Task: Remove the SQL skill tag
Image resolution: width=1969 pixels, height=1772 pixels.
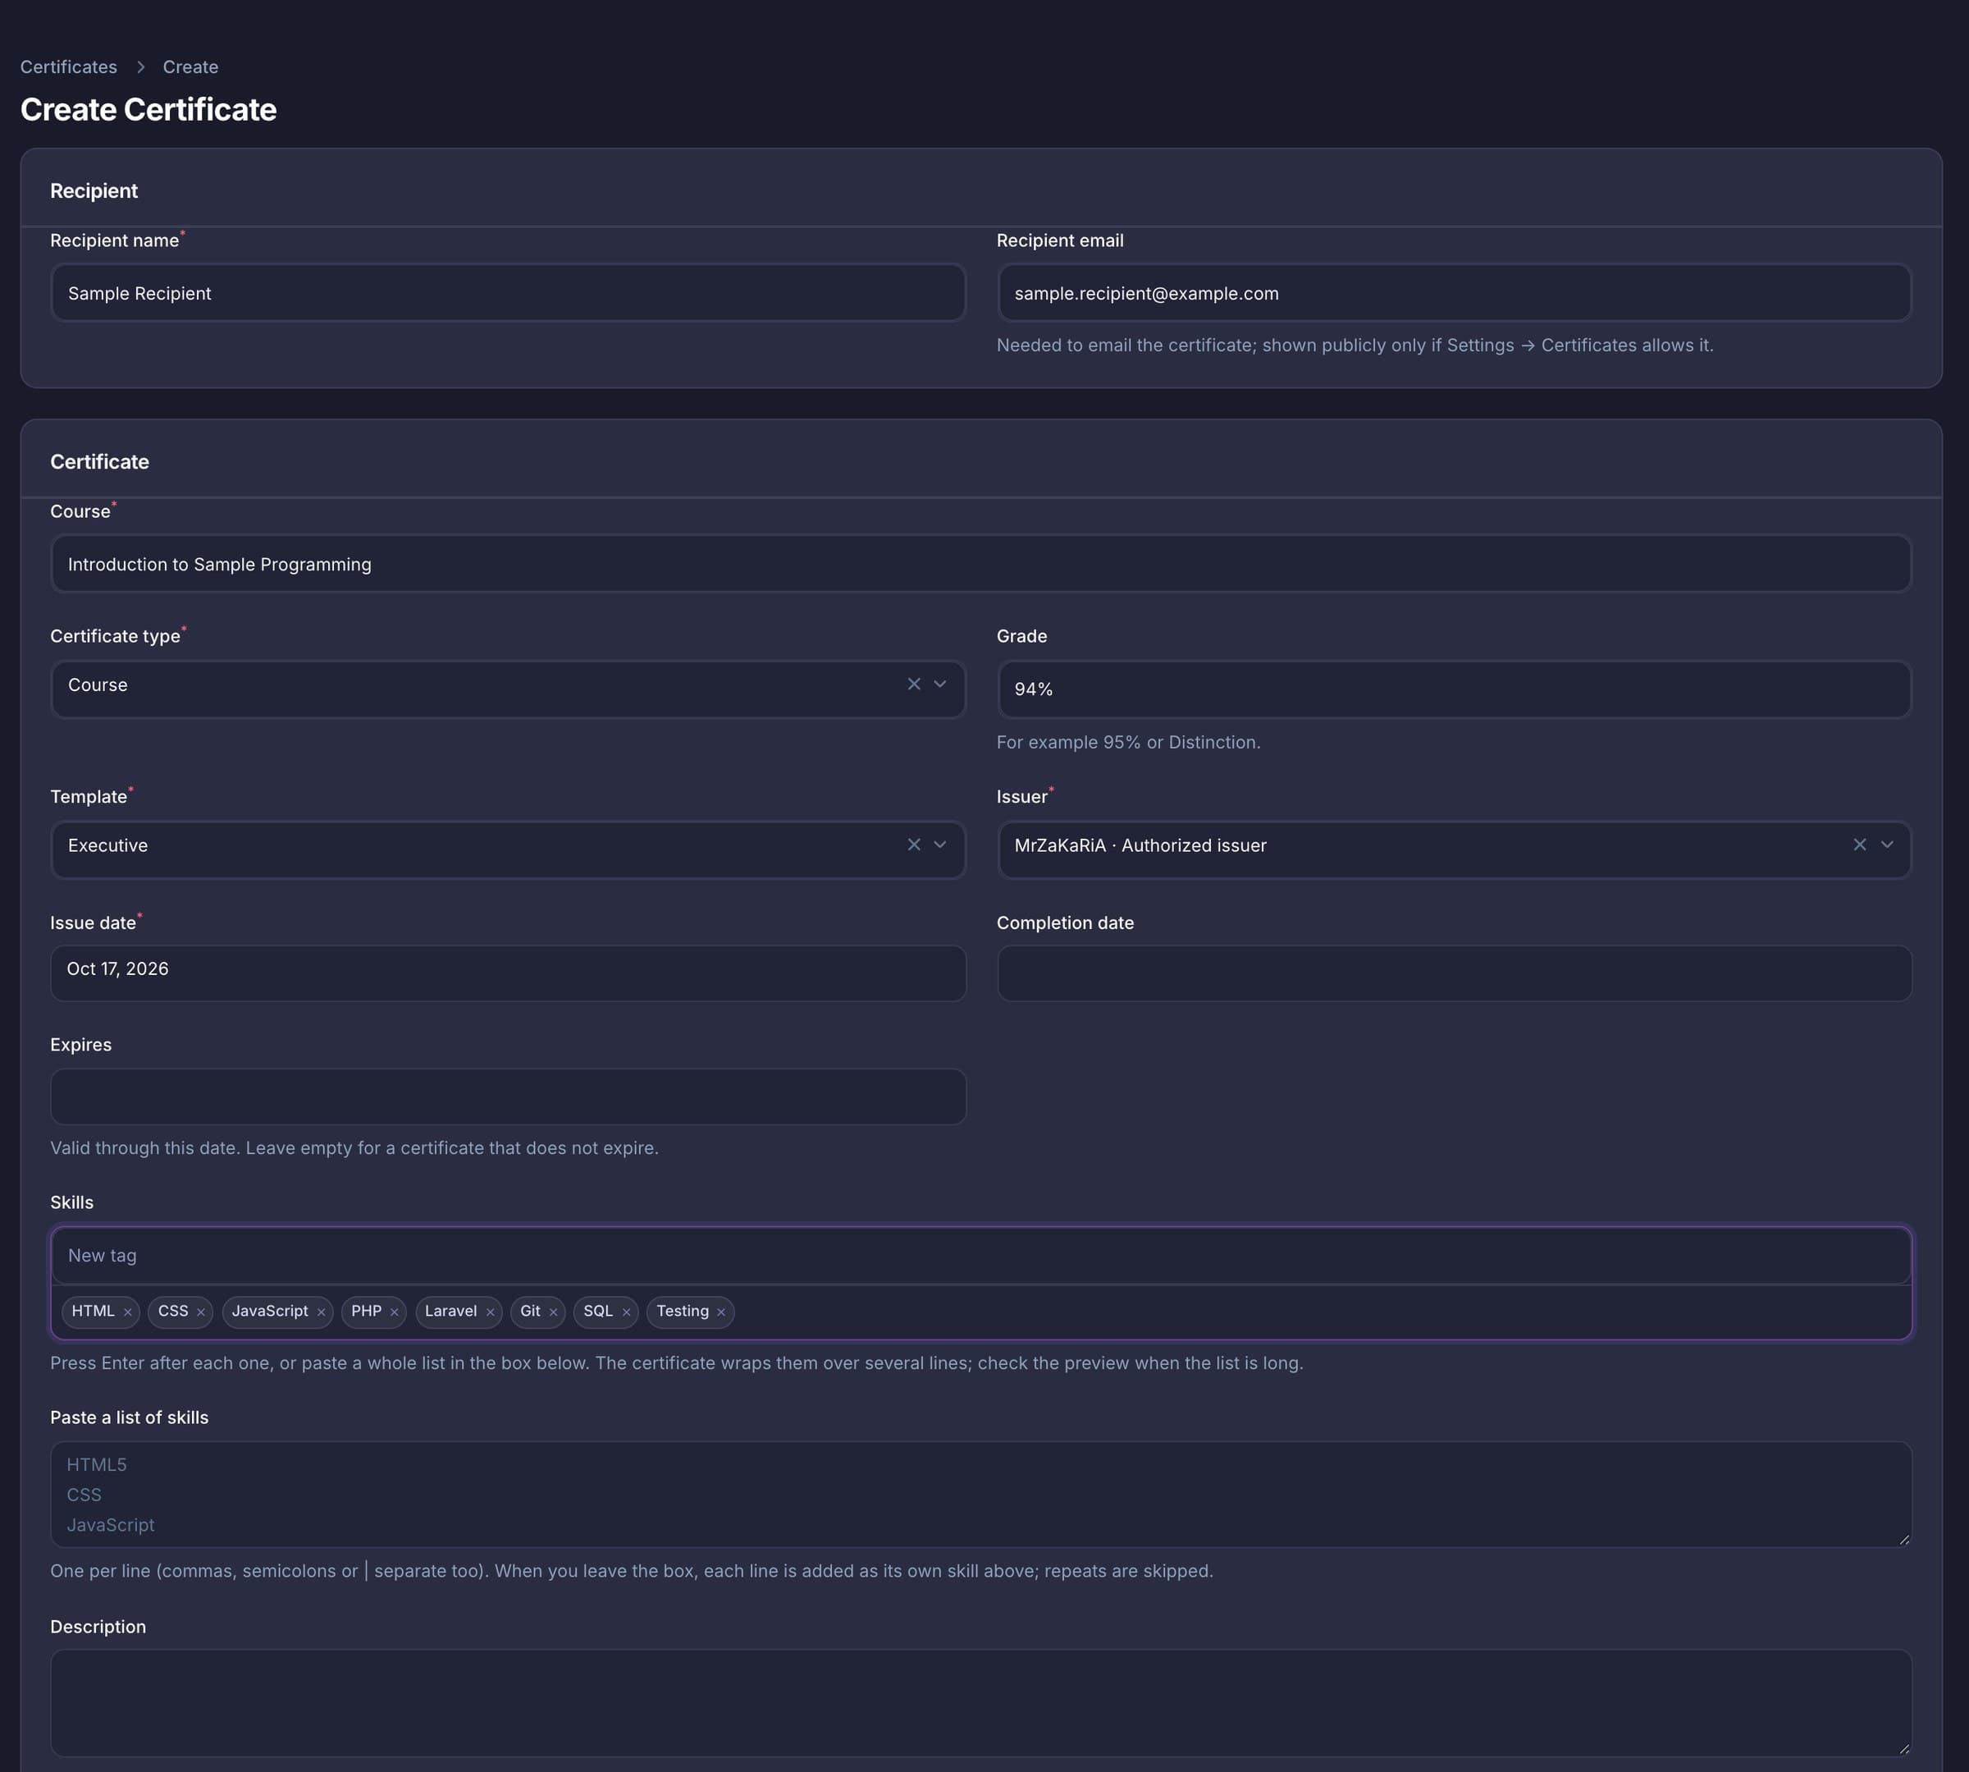Action: (627, 1312)
